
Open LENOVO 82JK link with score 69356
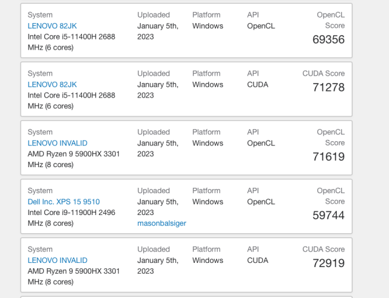point(52,26)
